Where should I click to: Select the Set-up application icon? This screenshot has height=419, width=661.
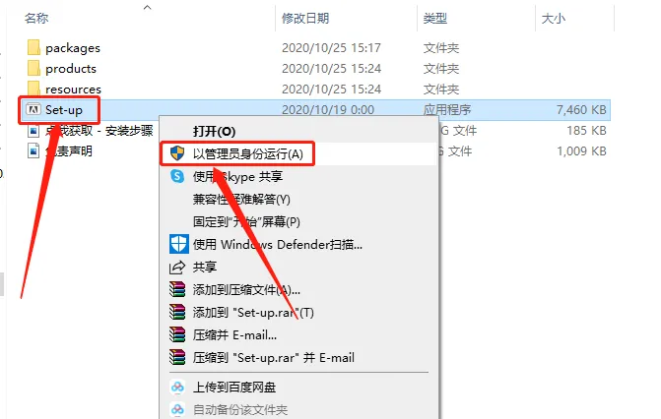33,109
